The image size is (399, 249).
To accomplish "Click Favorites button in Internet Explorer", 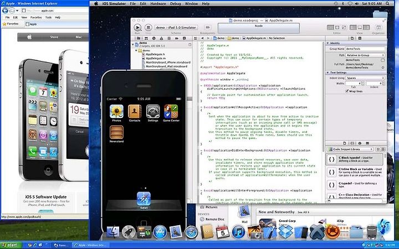I will coord(11,24).
